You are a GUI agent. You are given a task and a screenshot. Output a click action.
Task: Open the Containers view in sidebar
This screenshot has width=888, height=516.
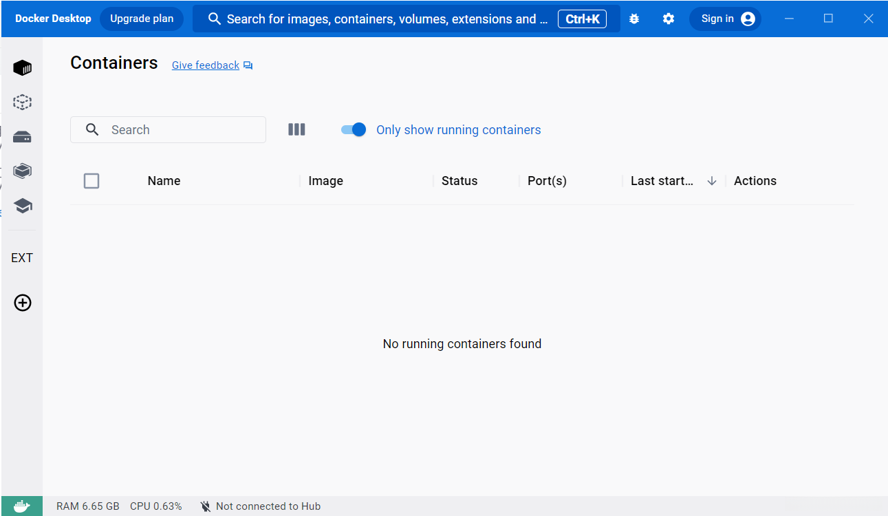pos(23,67)
